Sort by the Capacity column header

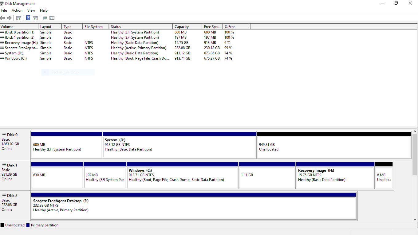pos(187,27)
